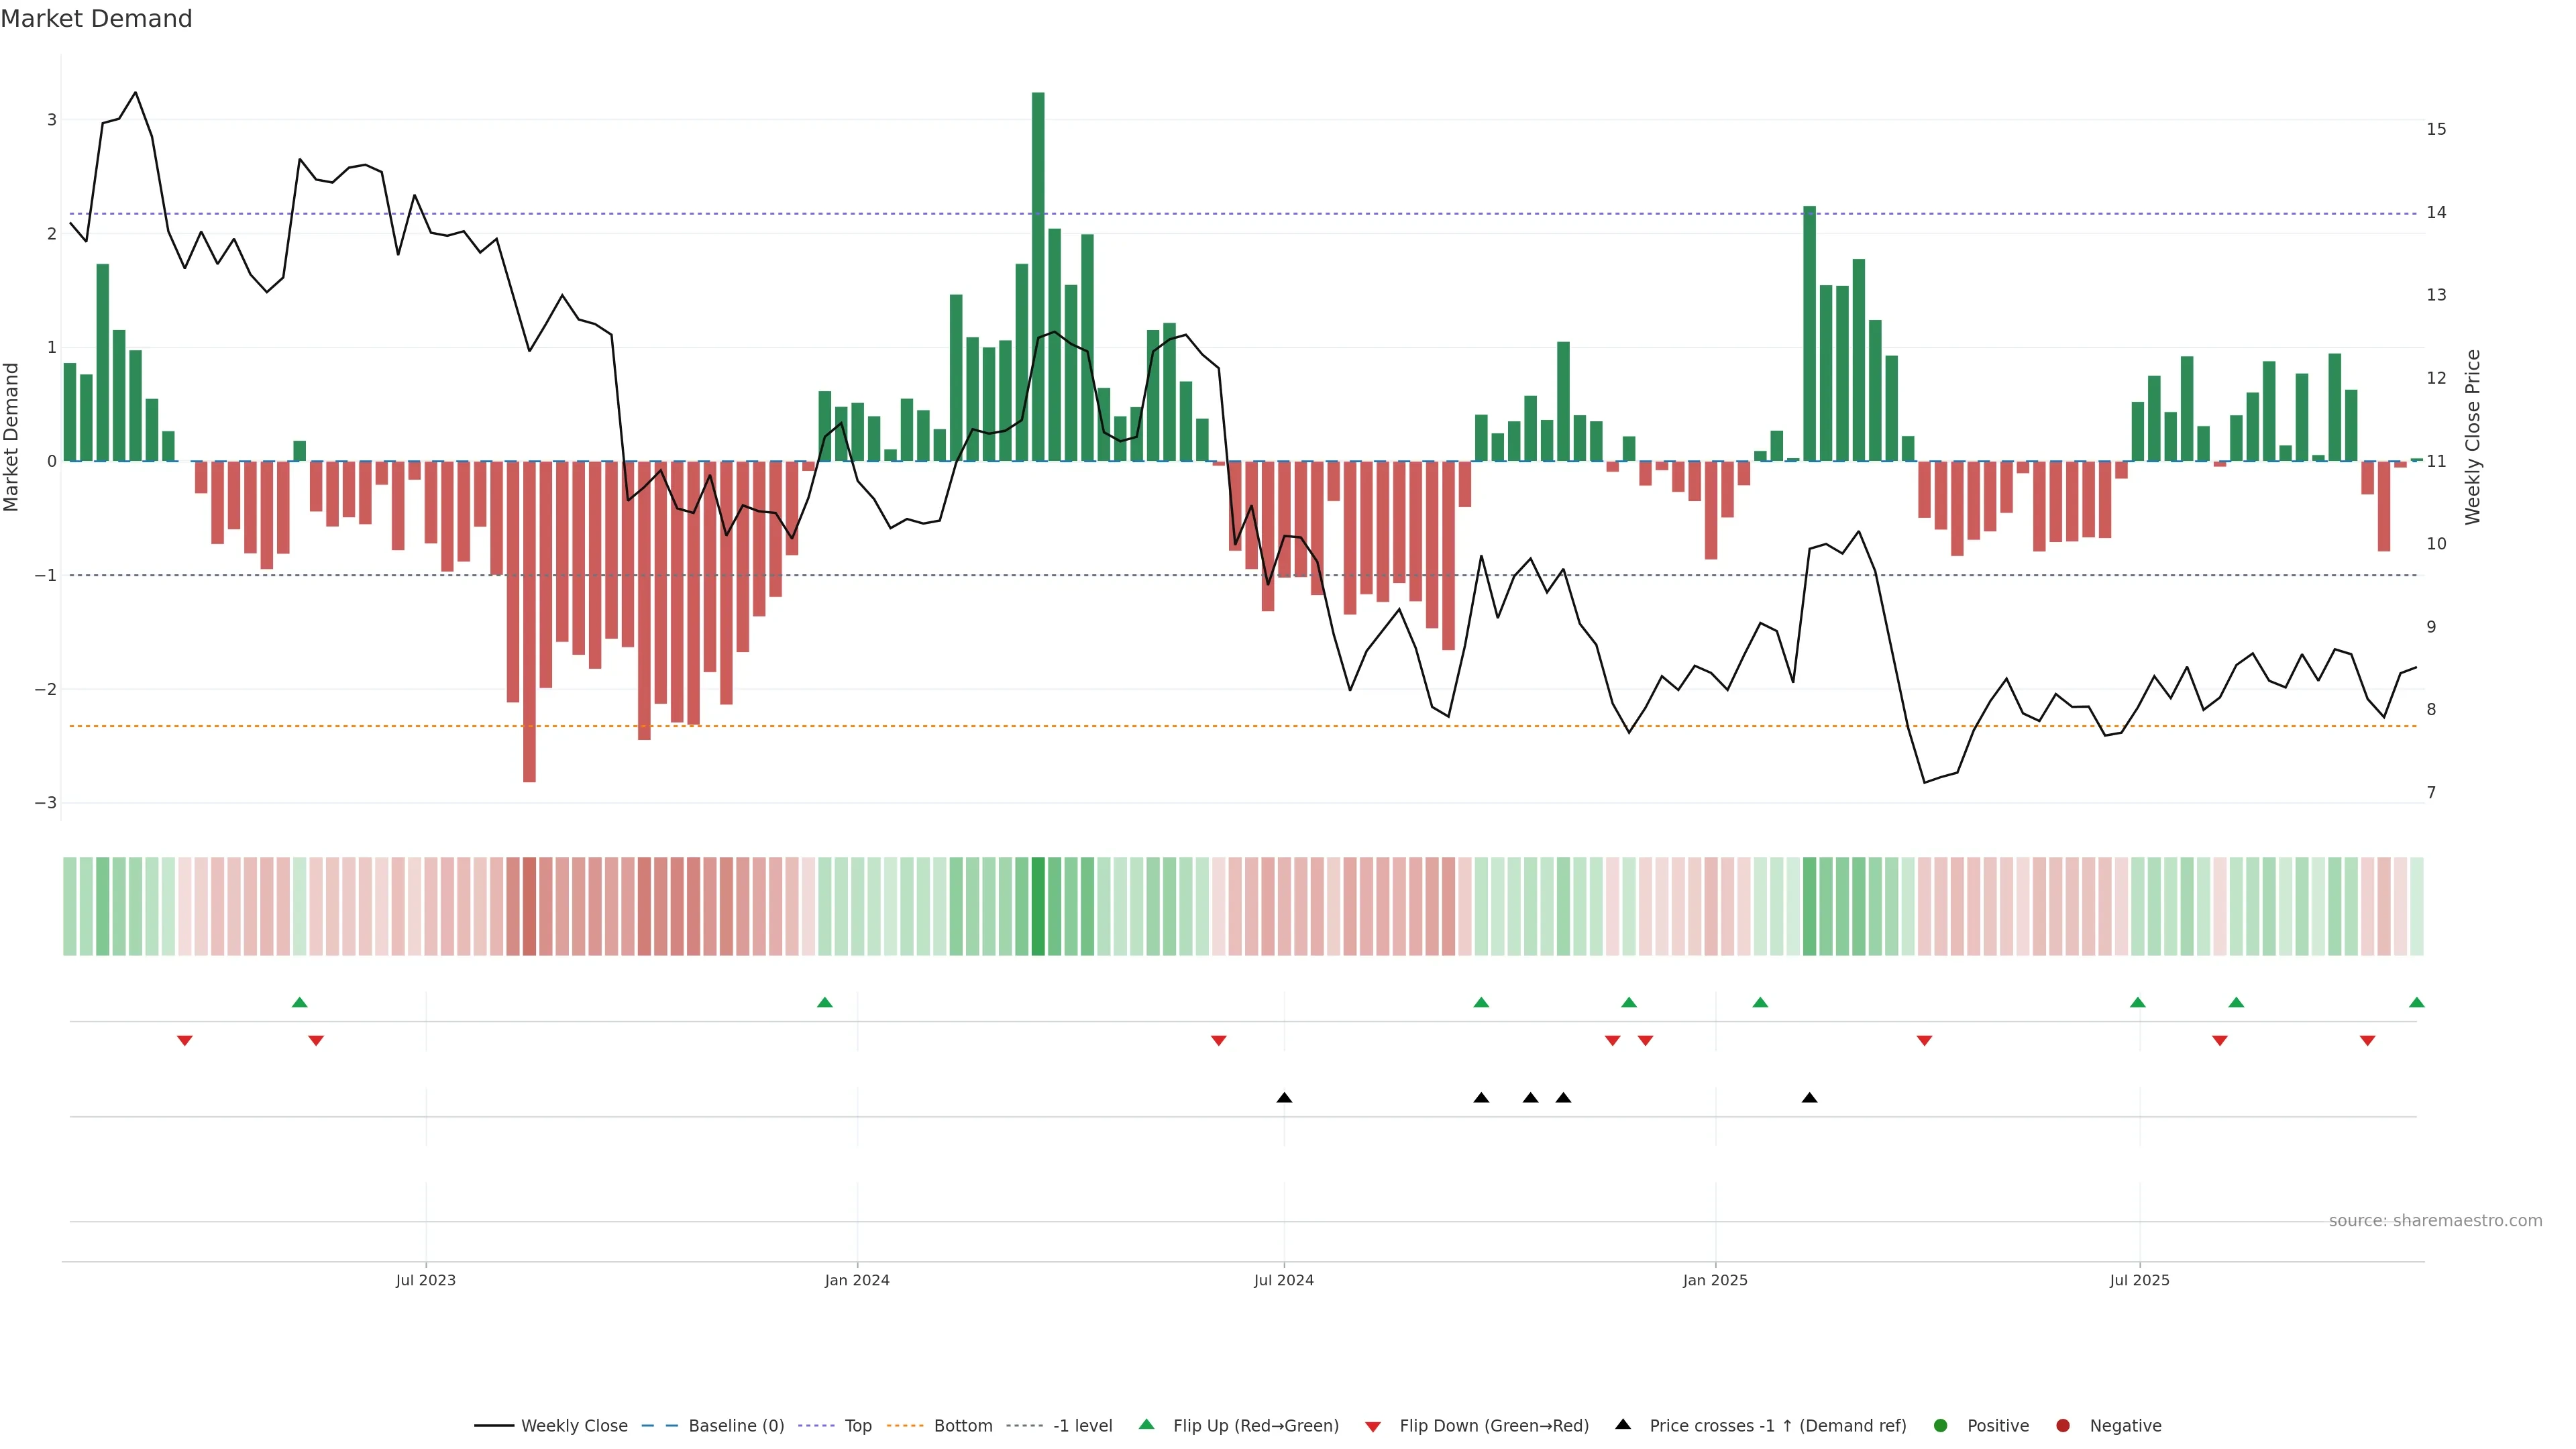Click the Jul 2025 axis label
Screen dimensions: 2576x1449
click(x=2140, y=1280)
